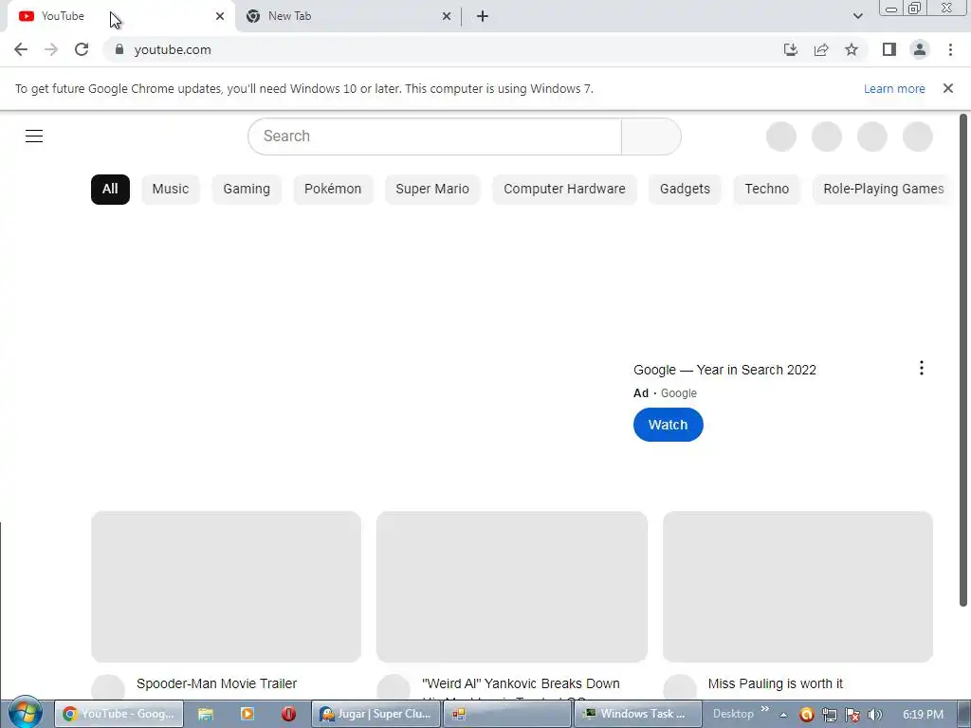Open the Spooder-Man Movie Trailer video title
The height and width of the screenshot is (728, 971).
click(x=217, y=683)
